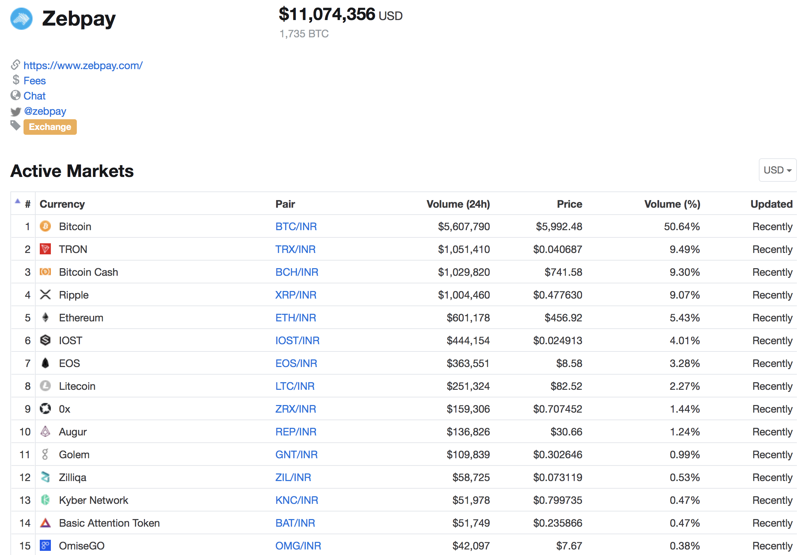Click the Basic Attention Token name
800x555 pixels.
pyautogui.click(x=109, y=523)
